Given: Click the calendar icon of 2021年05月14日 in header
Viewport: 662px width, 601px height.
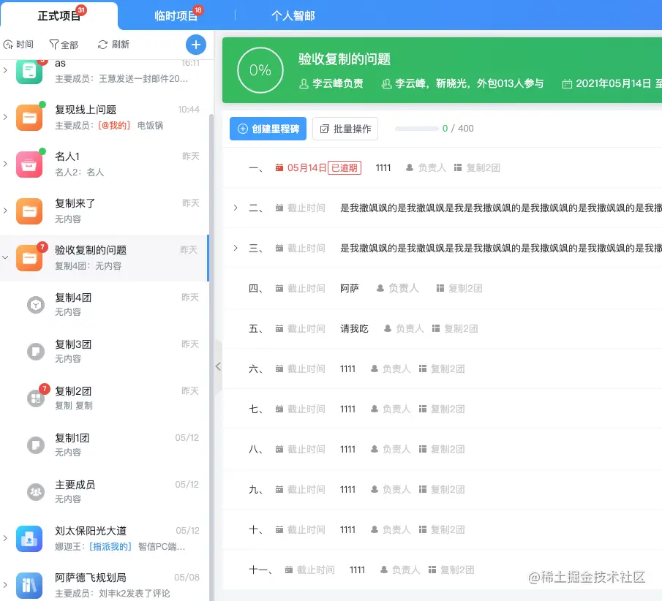Looking at the screenshot, I should pyautogui.click(x=568, y=84).
